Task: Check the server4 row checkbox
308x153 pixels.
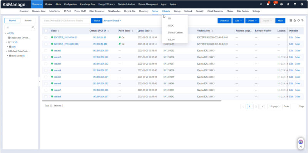Action: 46,70
